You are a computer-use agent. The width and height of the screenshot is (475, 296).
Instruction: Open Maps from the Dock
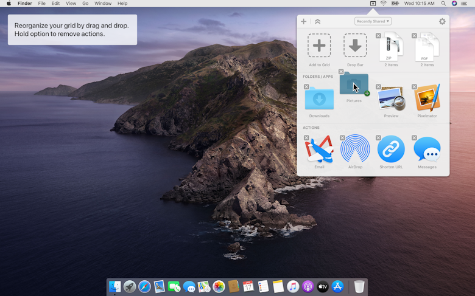click(x=204, y=286)
